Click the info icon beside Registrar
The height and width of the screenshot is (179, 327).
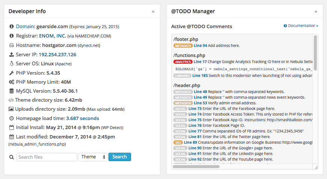12,36
